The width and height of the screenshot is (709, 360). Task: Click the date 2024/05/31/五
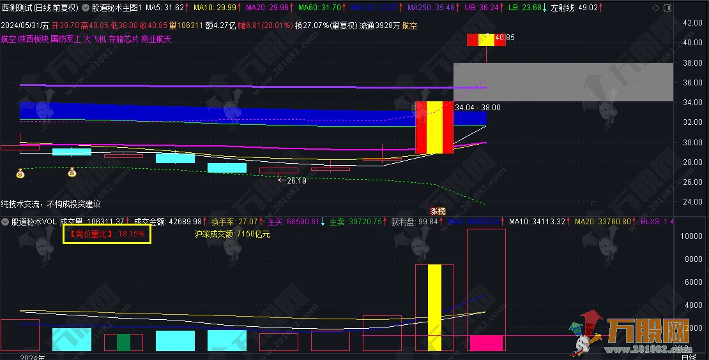[25, 25]
